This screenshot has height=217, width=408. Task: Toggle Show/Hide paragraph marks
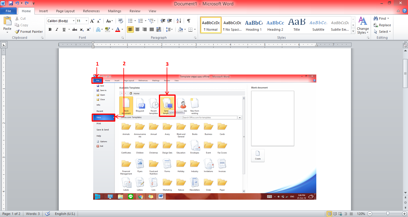tap(189, 21)
